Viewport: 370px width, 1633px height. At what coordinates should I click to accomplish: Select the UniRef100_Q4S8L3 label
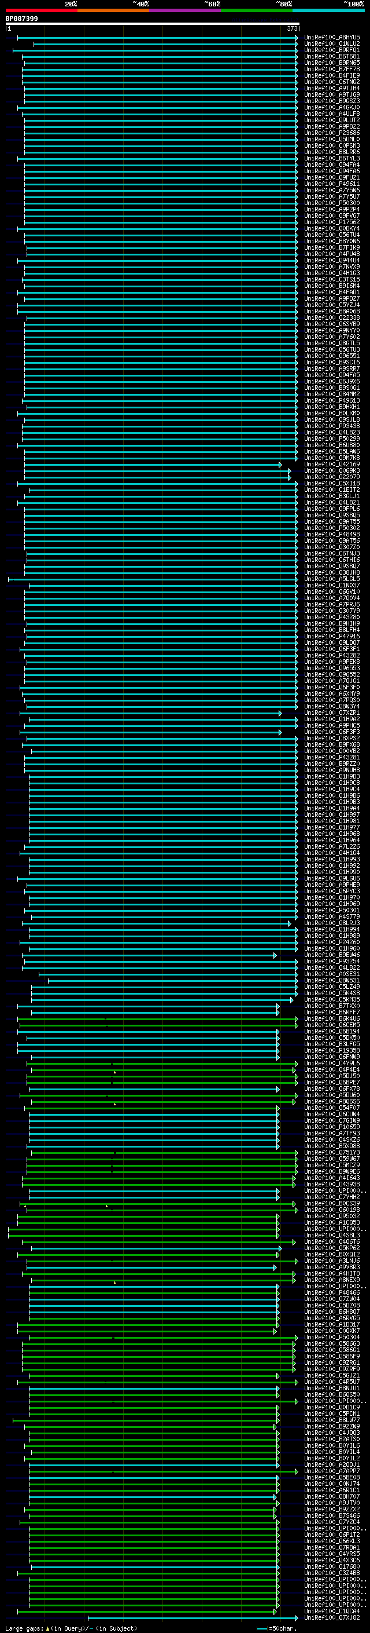tap(331, 1236)
